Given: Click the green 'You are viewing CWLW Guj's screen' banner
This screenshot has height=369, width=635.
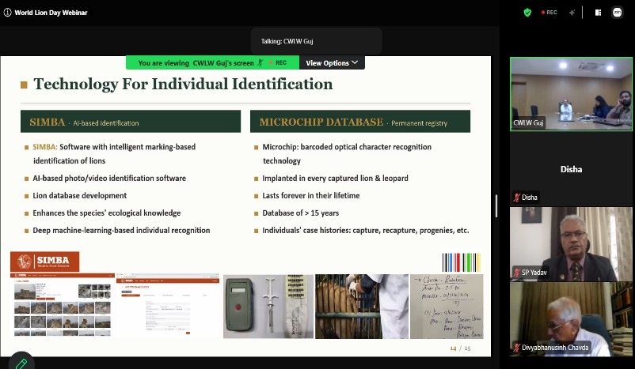Looking at the screenshot, I should point(213,62).
